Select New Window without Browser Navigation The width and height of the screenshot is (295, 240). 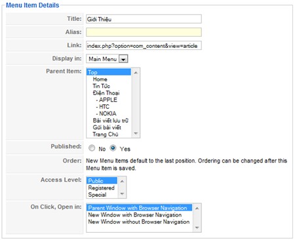[140, 222]
